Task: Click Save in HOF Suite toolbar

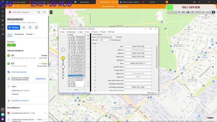Action: point(87,32)
